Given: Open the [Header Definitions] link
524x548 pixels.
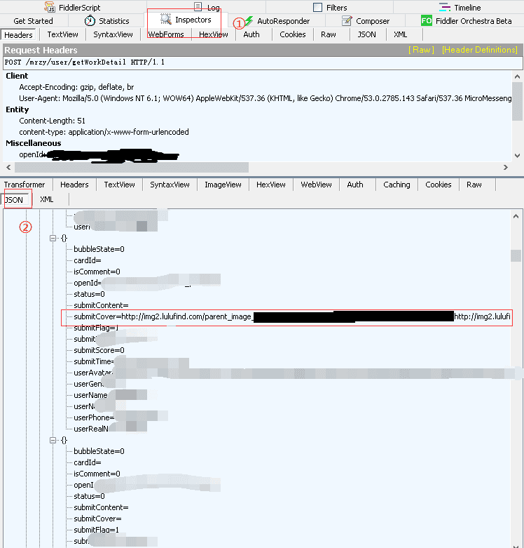Looking at the screenshot, I should point(479,50).
